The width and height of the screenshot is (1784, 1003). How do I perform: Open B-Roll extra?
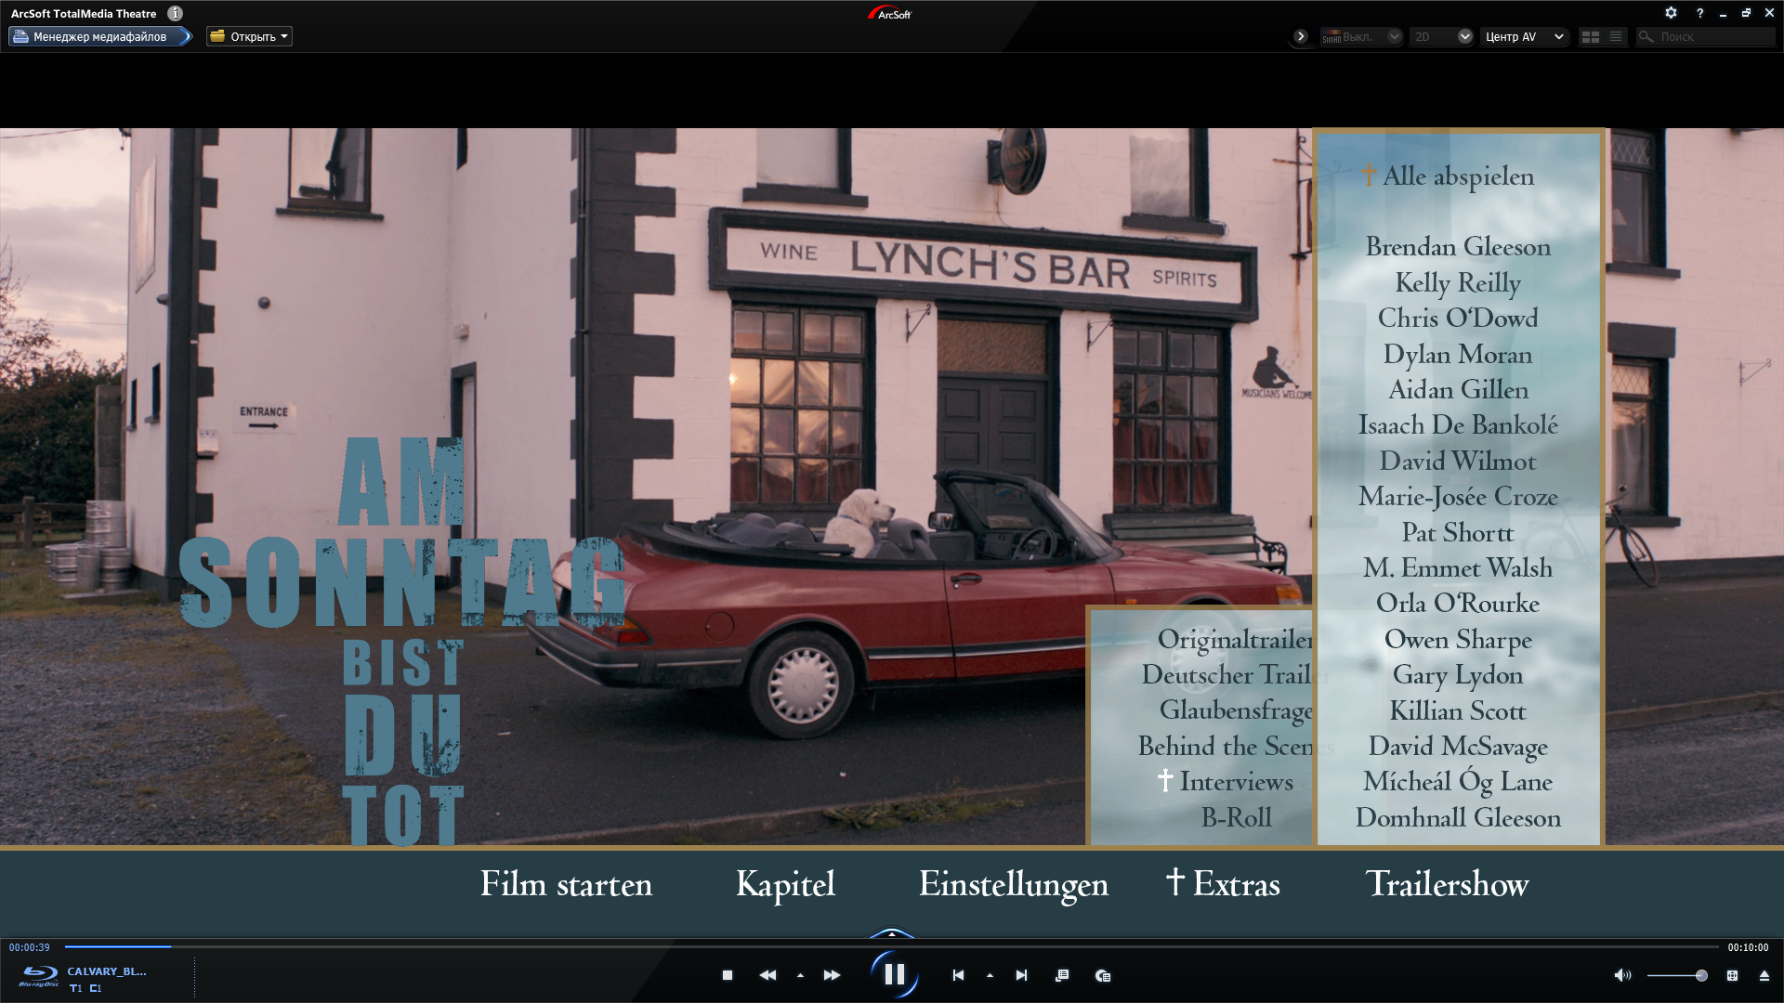(1236, 817)
